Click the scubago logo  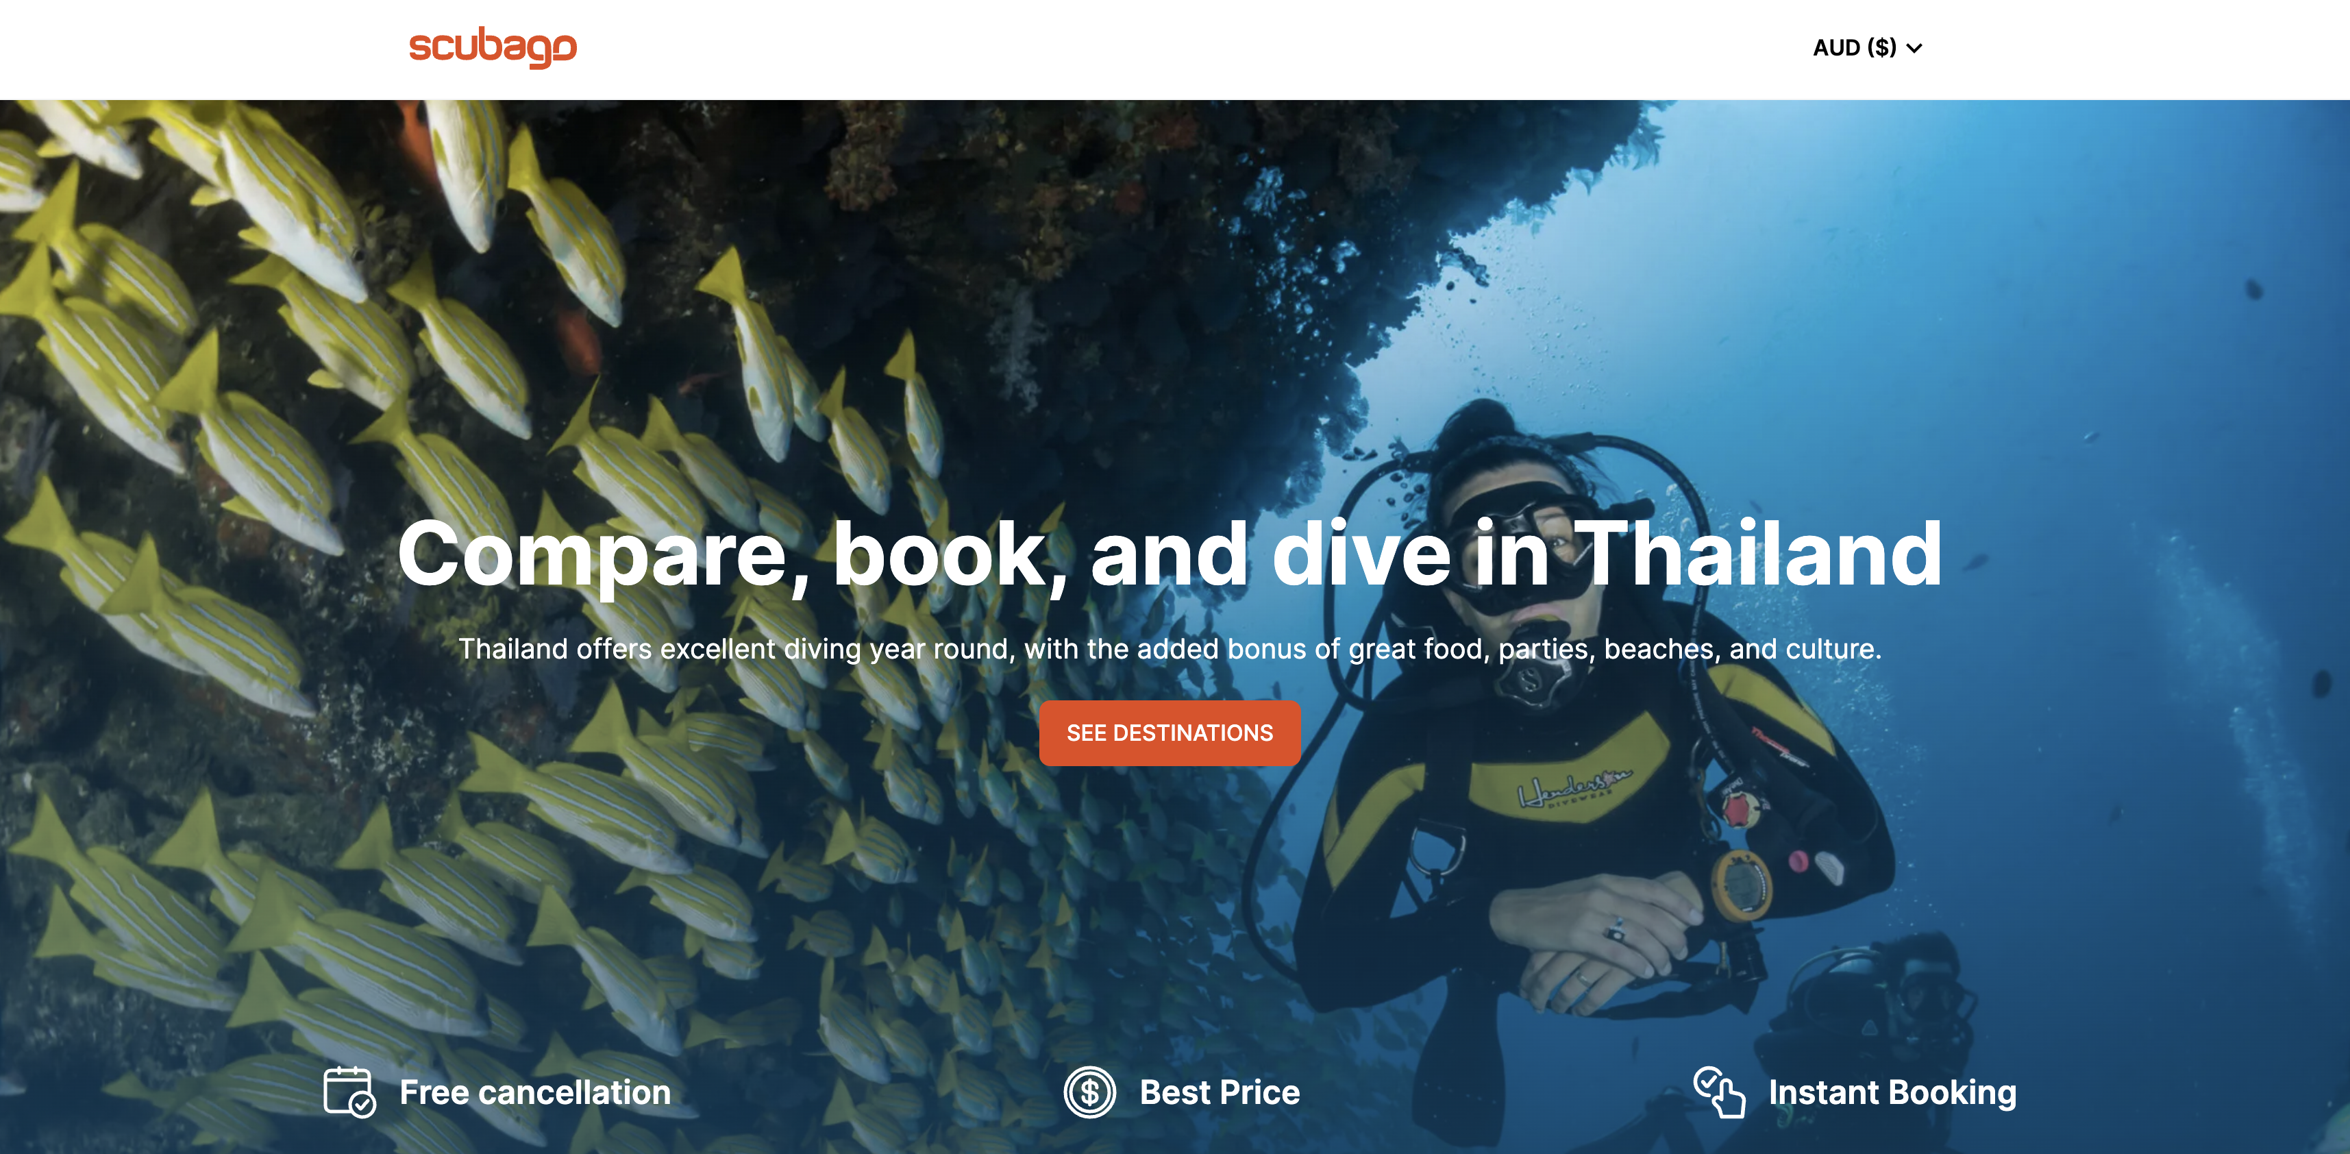[493, 47]
